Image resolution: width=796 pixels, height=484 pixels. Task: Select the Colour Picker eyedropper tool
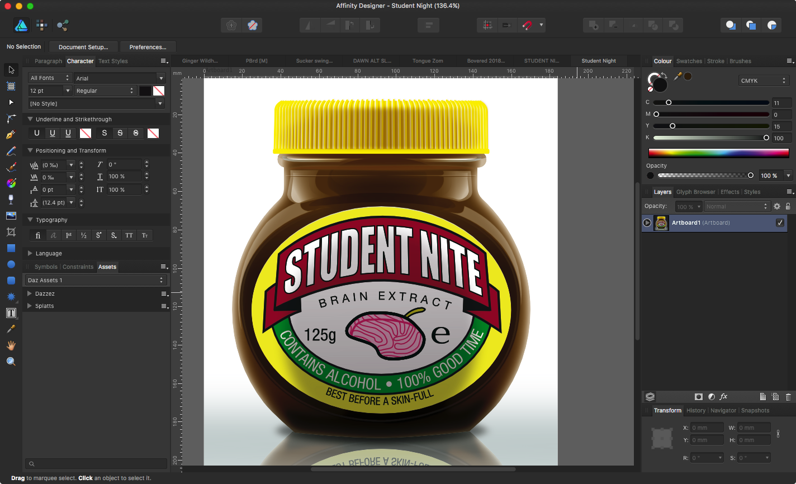pos(11,329)
